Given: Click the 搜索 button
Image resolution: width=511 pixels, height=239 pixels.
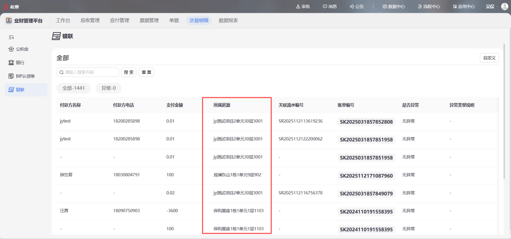Looking at the screenshot, I should 129,72.
